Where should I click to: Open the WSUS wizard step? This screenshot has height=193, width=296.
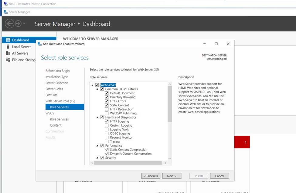click(x=50, y=113)
